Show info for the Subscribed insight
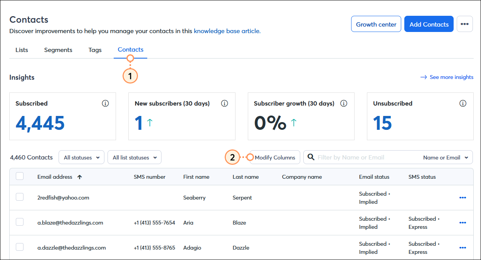The width and height of the screenshot is (481, 260). pyautogui.click(x=105, y=103)
